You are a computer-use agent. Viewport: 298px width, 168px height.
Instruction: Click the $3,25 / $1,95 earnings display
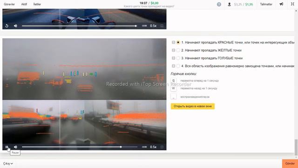click(244, 4)
